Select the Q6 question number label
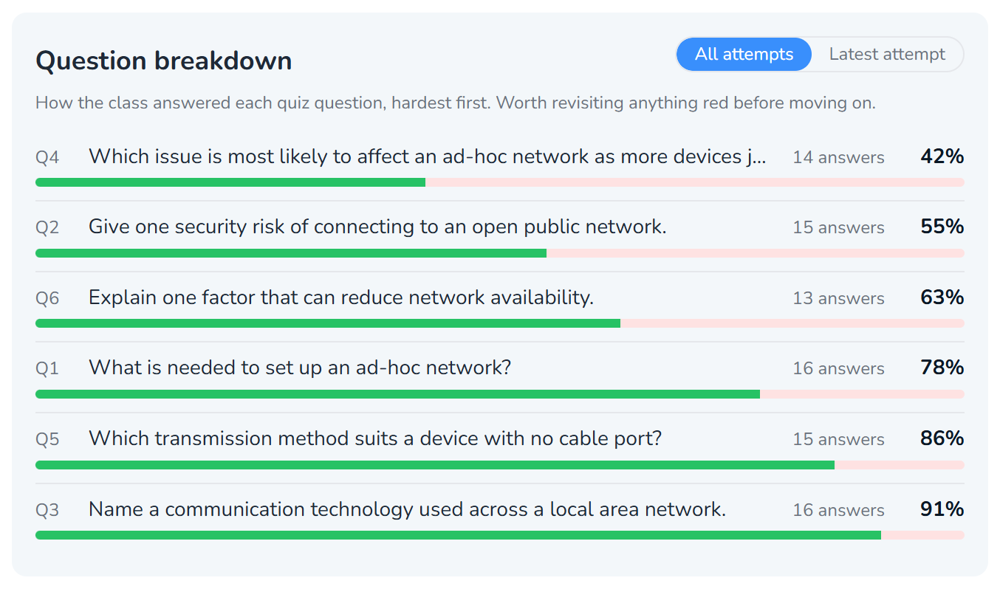This screenshot has width=1000, height=589. tap(47, 298)
